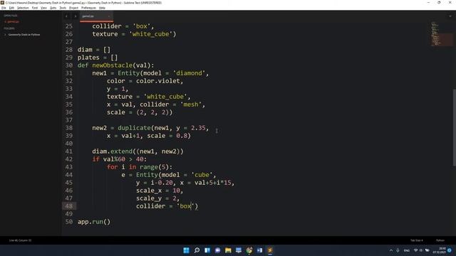
Task: Open the Chat taskbar icon
Action: point(218,250)
